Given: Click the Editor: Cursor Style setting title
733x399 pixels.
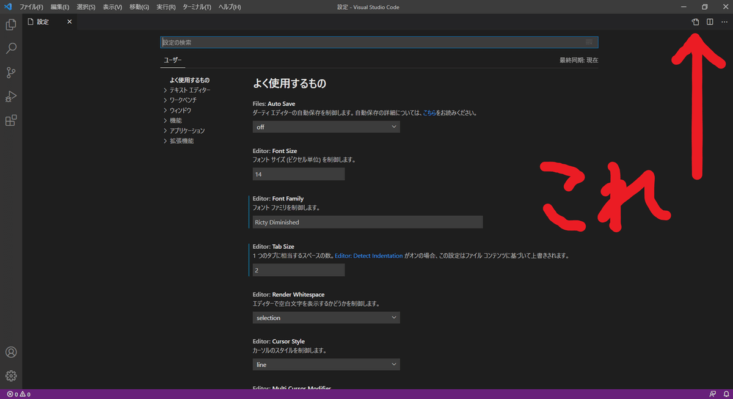Looking at the screenshot, I should point(279,342).
